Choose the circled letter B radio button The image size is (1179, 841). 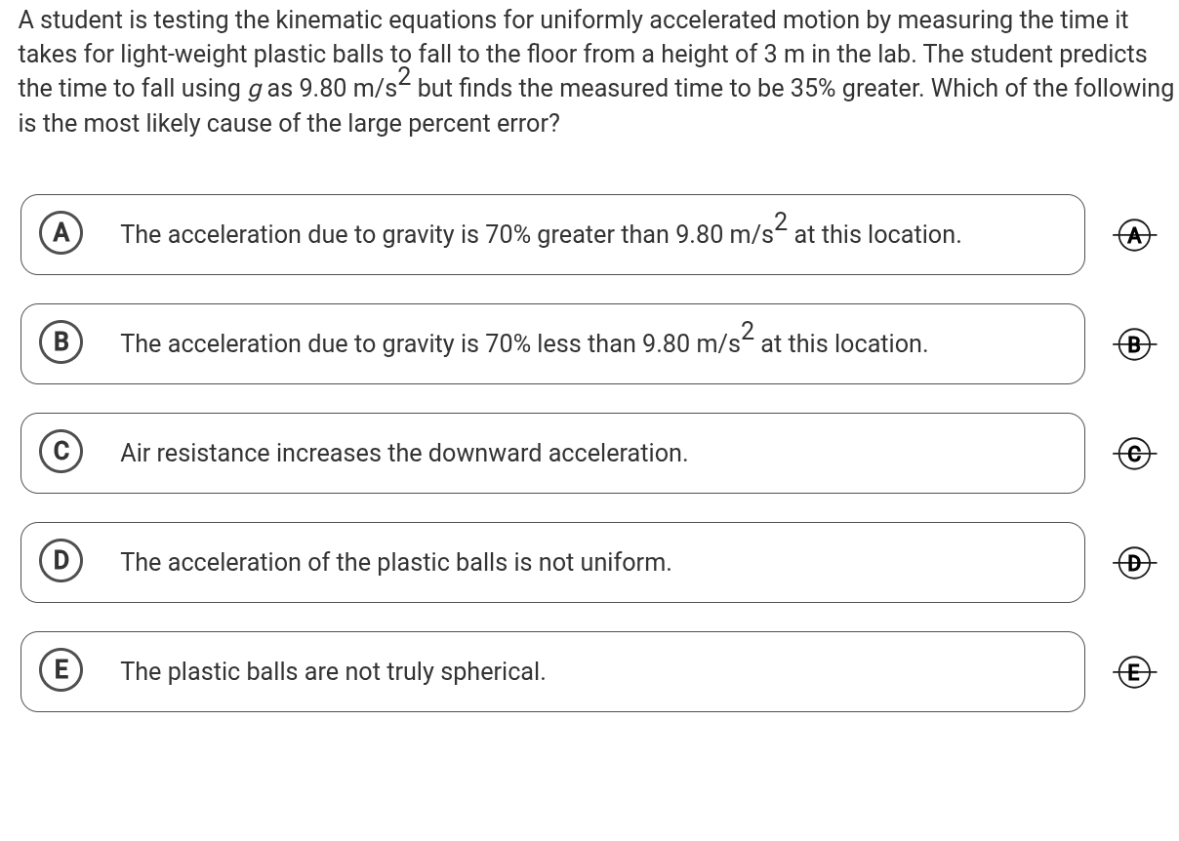tap(61, 342)
